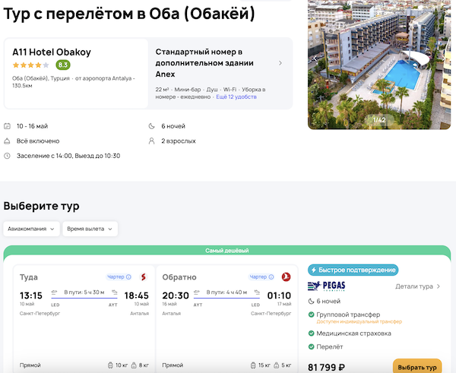This screenshot has width=456, height=373.
Task: Open the Авиакомпания filter dropdown
Action: click(32, 229)
